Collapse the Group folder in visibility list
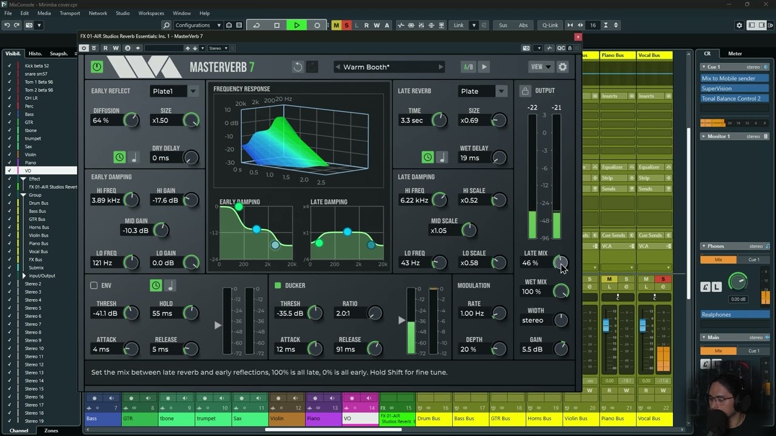Image resolution: width=776 pixels, height=436 pixels. pyautogui.click(x=24, y=195)
